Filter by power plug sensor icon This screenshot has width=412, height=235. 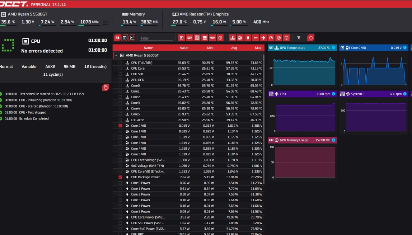tap(248, 38)
